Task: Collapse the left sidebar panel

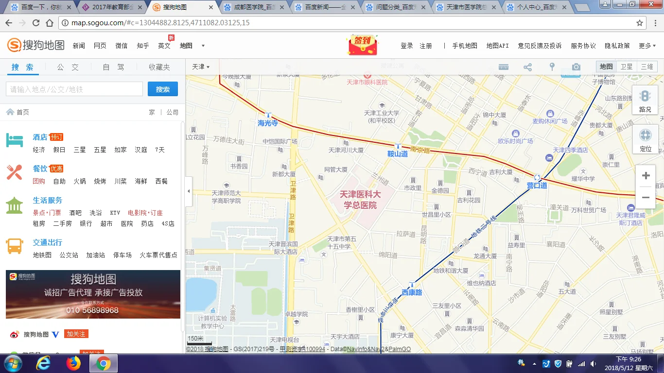Action: pyautogui.click(x=188, y=191)
